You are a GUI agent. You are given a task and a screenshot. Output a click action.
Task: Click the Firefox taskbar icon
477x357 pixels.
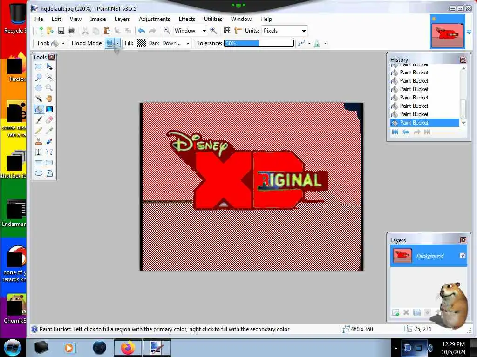[128, 348]
